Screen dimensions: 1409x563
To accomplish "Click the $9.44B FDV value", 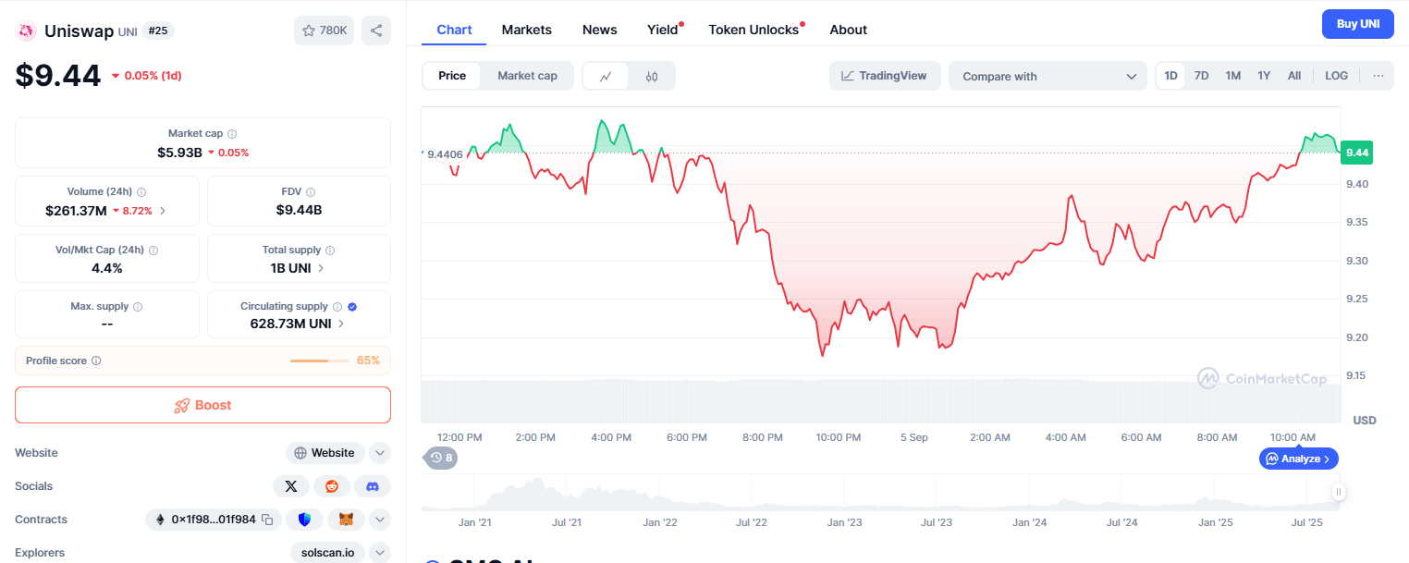I will (299, 210).
